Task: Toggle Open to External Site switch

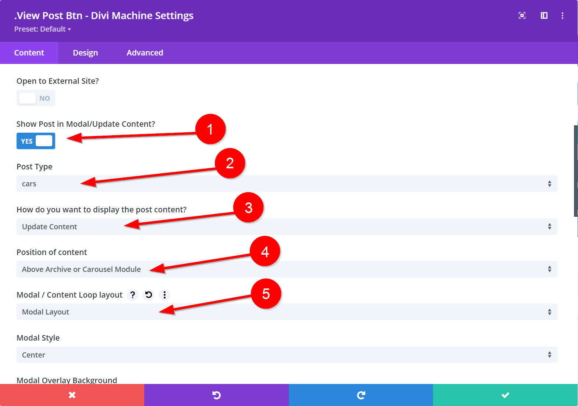Action: coord(36,98)
